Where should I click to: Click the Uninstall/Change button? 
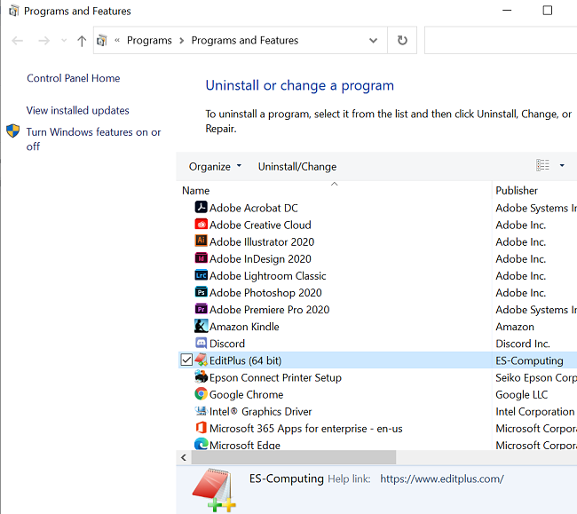(297, 167)
